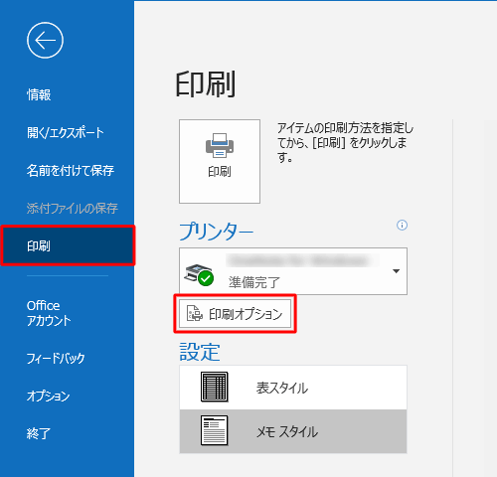The width and height of the screenshot is (497, 477).
Task: Open Office アカウント page
Action: [49, 313]
